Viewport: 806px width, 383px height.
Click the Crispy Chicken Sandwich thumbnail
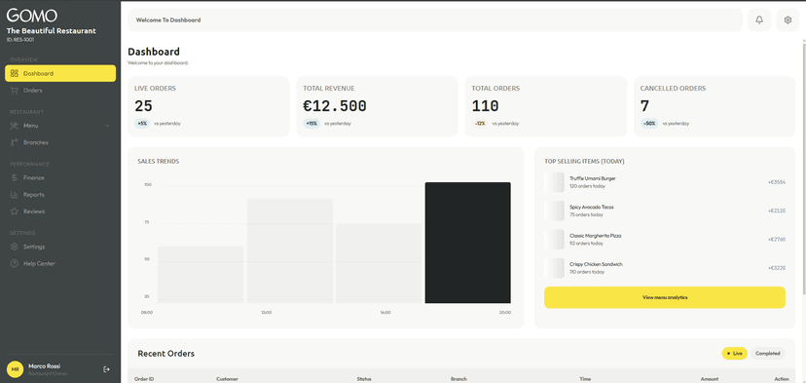click(x=554, y=268)
